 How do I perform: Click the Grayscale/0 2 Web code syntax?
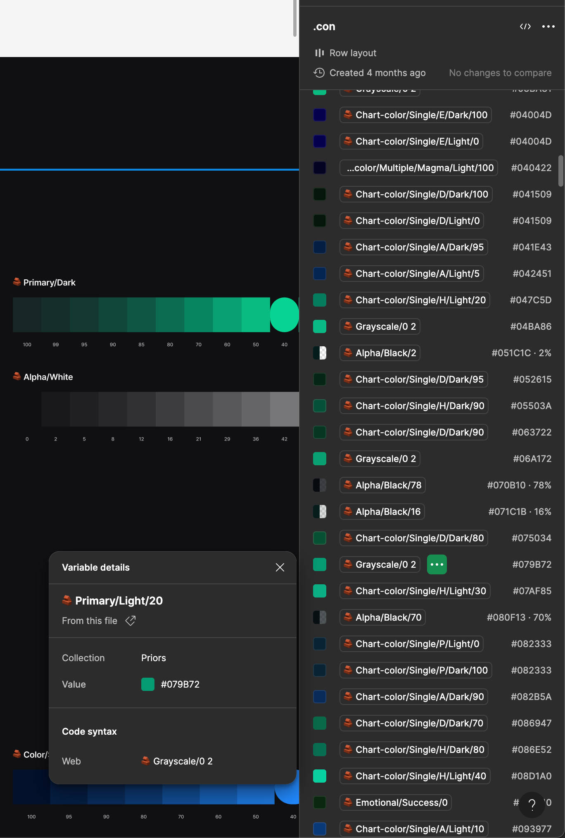(x=183, y=761)
